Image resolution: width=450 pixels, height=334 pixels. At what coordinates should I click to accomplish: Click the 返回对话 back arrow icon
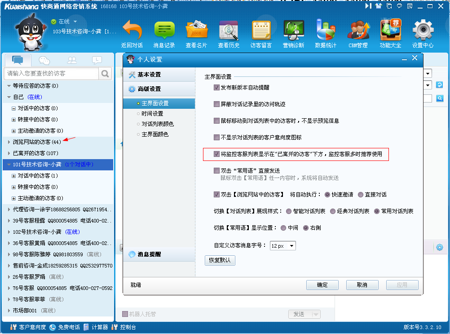point(132,31)
